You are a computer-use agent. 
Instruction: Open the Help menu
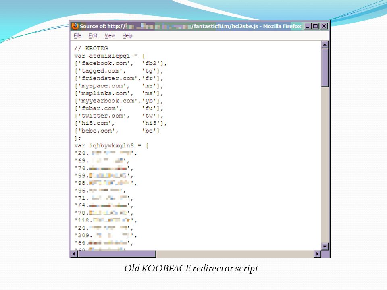tap(127, 36)
